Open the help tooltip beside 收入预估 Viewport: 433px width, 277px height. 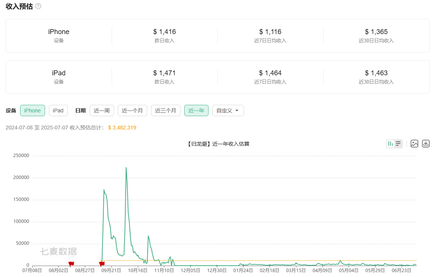38,6
